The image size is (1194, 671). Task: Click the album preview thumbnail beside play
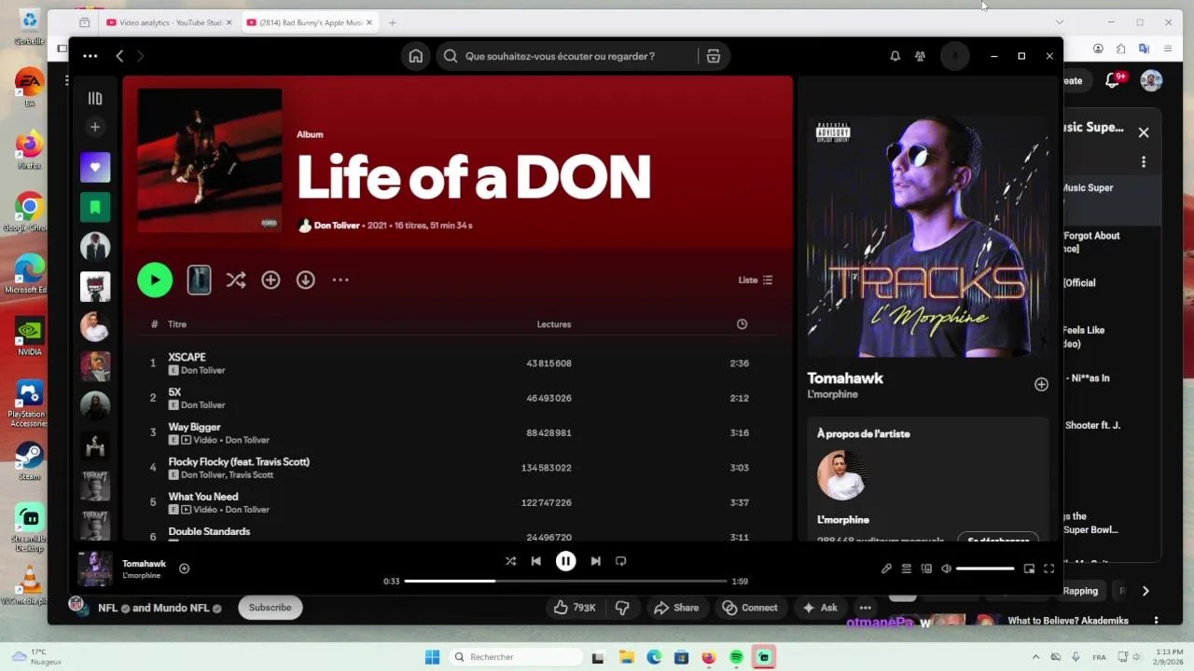coord(199,280)
